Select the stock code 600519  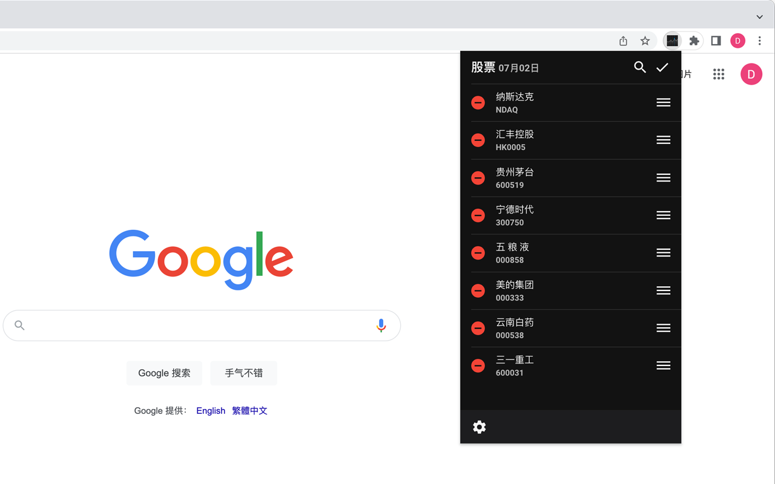coord(510,185)
